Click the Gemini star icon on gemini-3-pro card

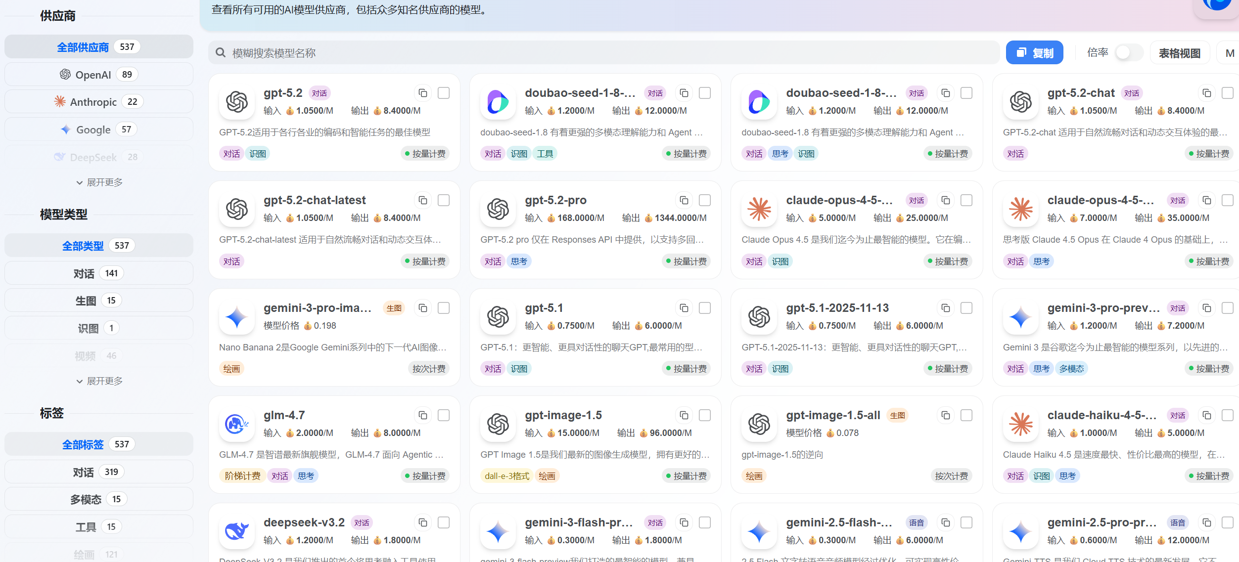tap(236, 316)
